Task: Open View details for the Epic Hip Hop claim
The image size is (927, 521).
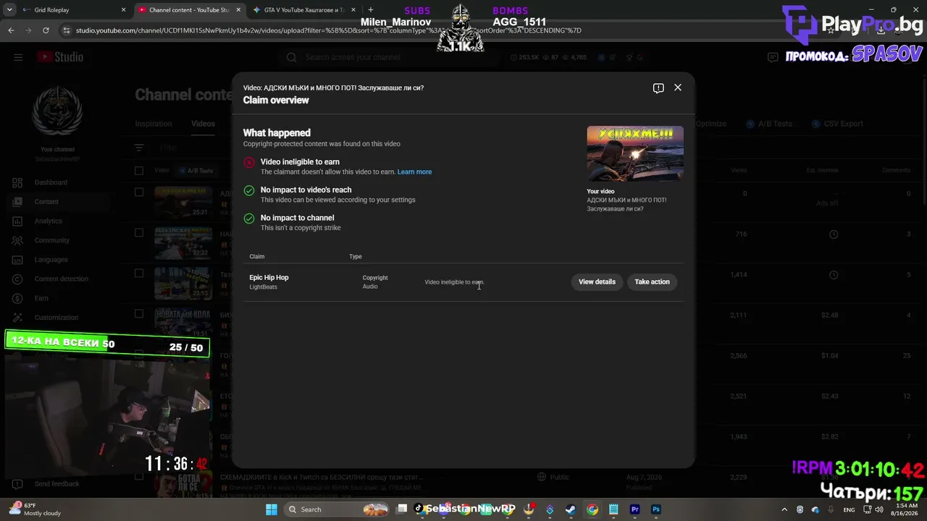Action: click(x=597, y=282)
